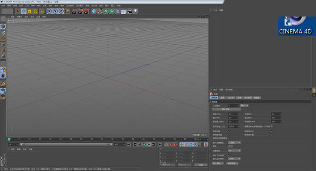Image resolution: width=316 pixels, height=171 pixels.
Task: Switch to Polygons mode
Action: coord(3,56)
